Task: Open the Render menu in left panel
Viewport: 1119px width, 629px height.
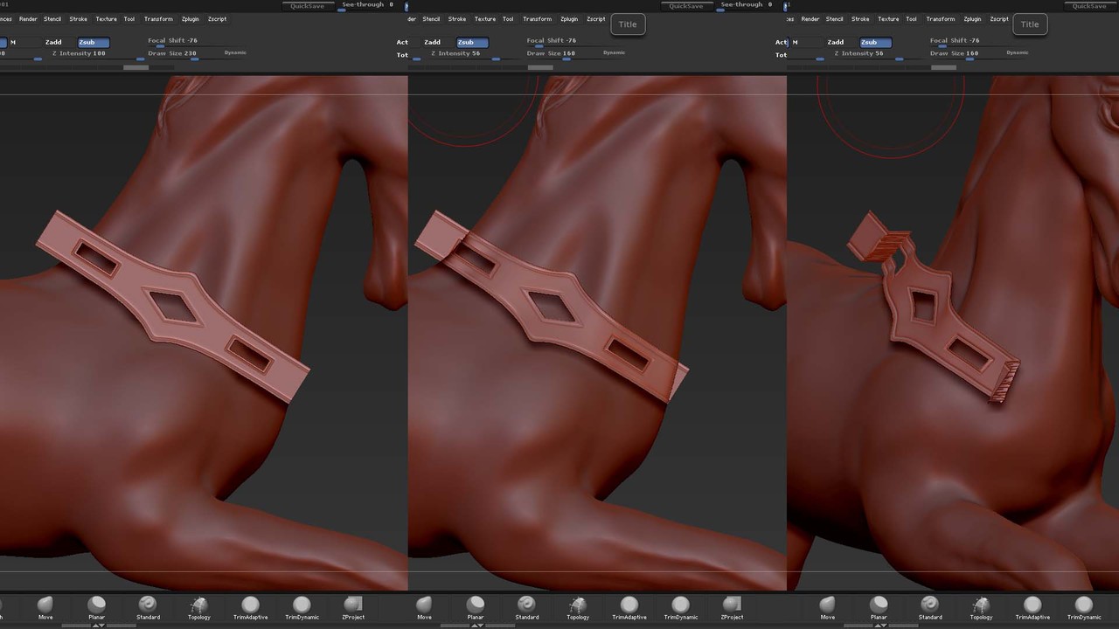Action: [x=28, y=18]
